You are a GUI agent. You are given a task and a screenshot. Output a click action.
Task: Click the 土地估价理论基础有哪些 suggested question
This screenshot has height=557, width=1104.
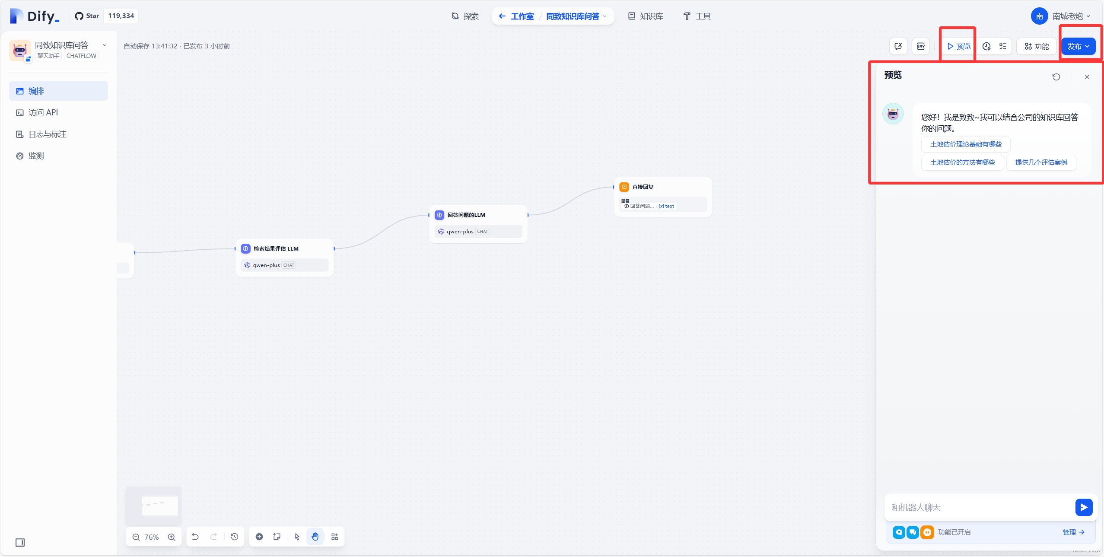[x=966, y=144]
